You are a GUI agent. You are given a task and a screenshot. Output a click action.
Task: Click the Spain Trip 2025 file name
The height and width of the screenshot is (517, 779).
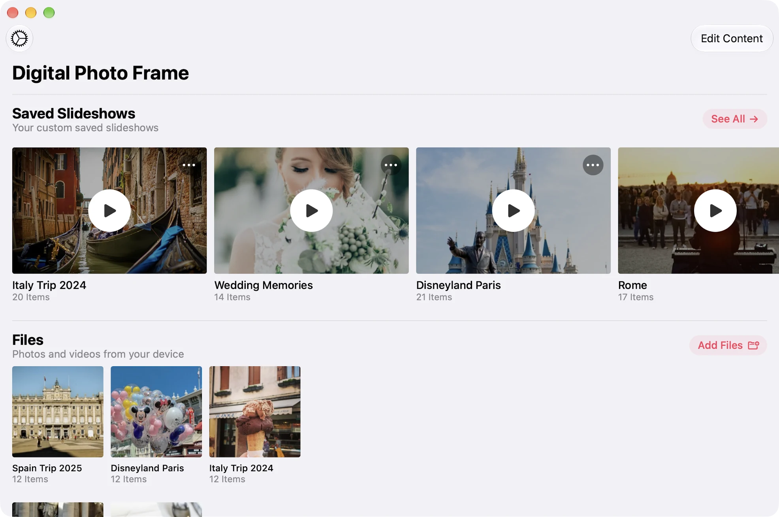coord(47,468)
